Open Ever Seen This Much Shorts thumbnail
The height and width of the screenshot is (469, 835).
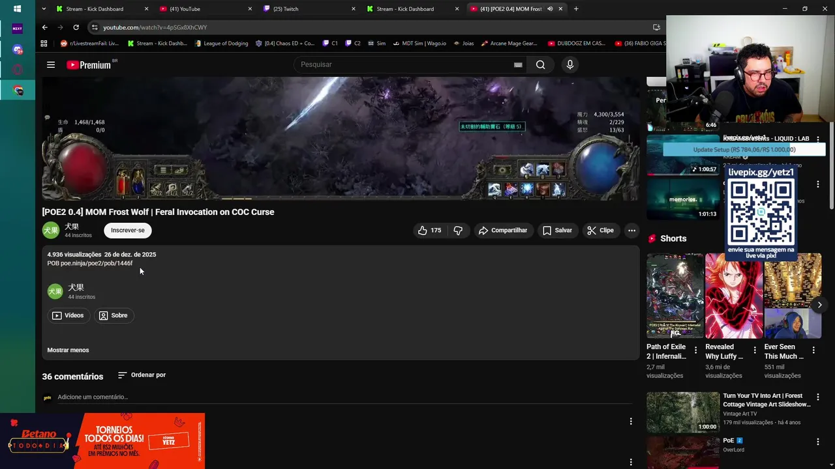coord(793,295)
